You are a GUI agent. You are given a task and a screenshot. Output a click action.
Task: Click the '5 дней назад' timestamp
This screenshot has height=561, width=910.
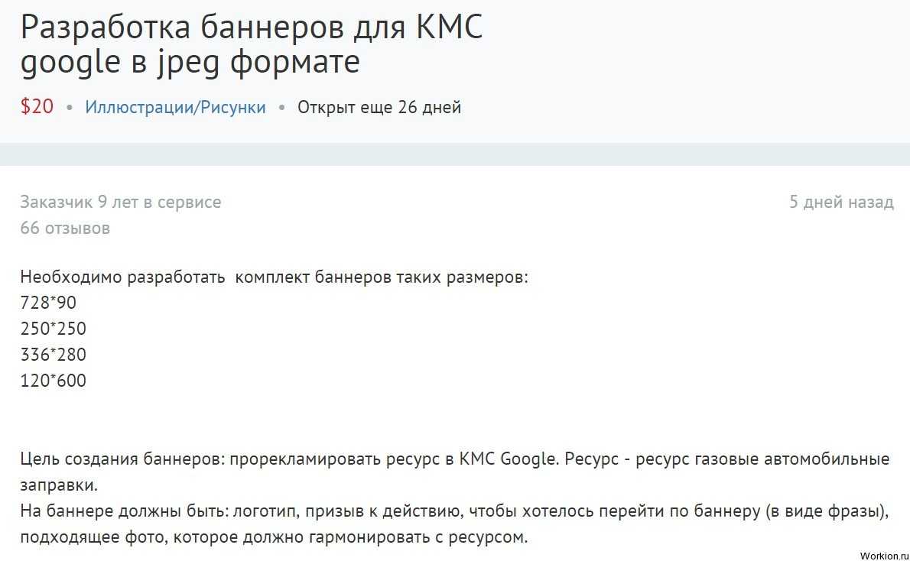(x=841, y=203)
